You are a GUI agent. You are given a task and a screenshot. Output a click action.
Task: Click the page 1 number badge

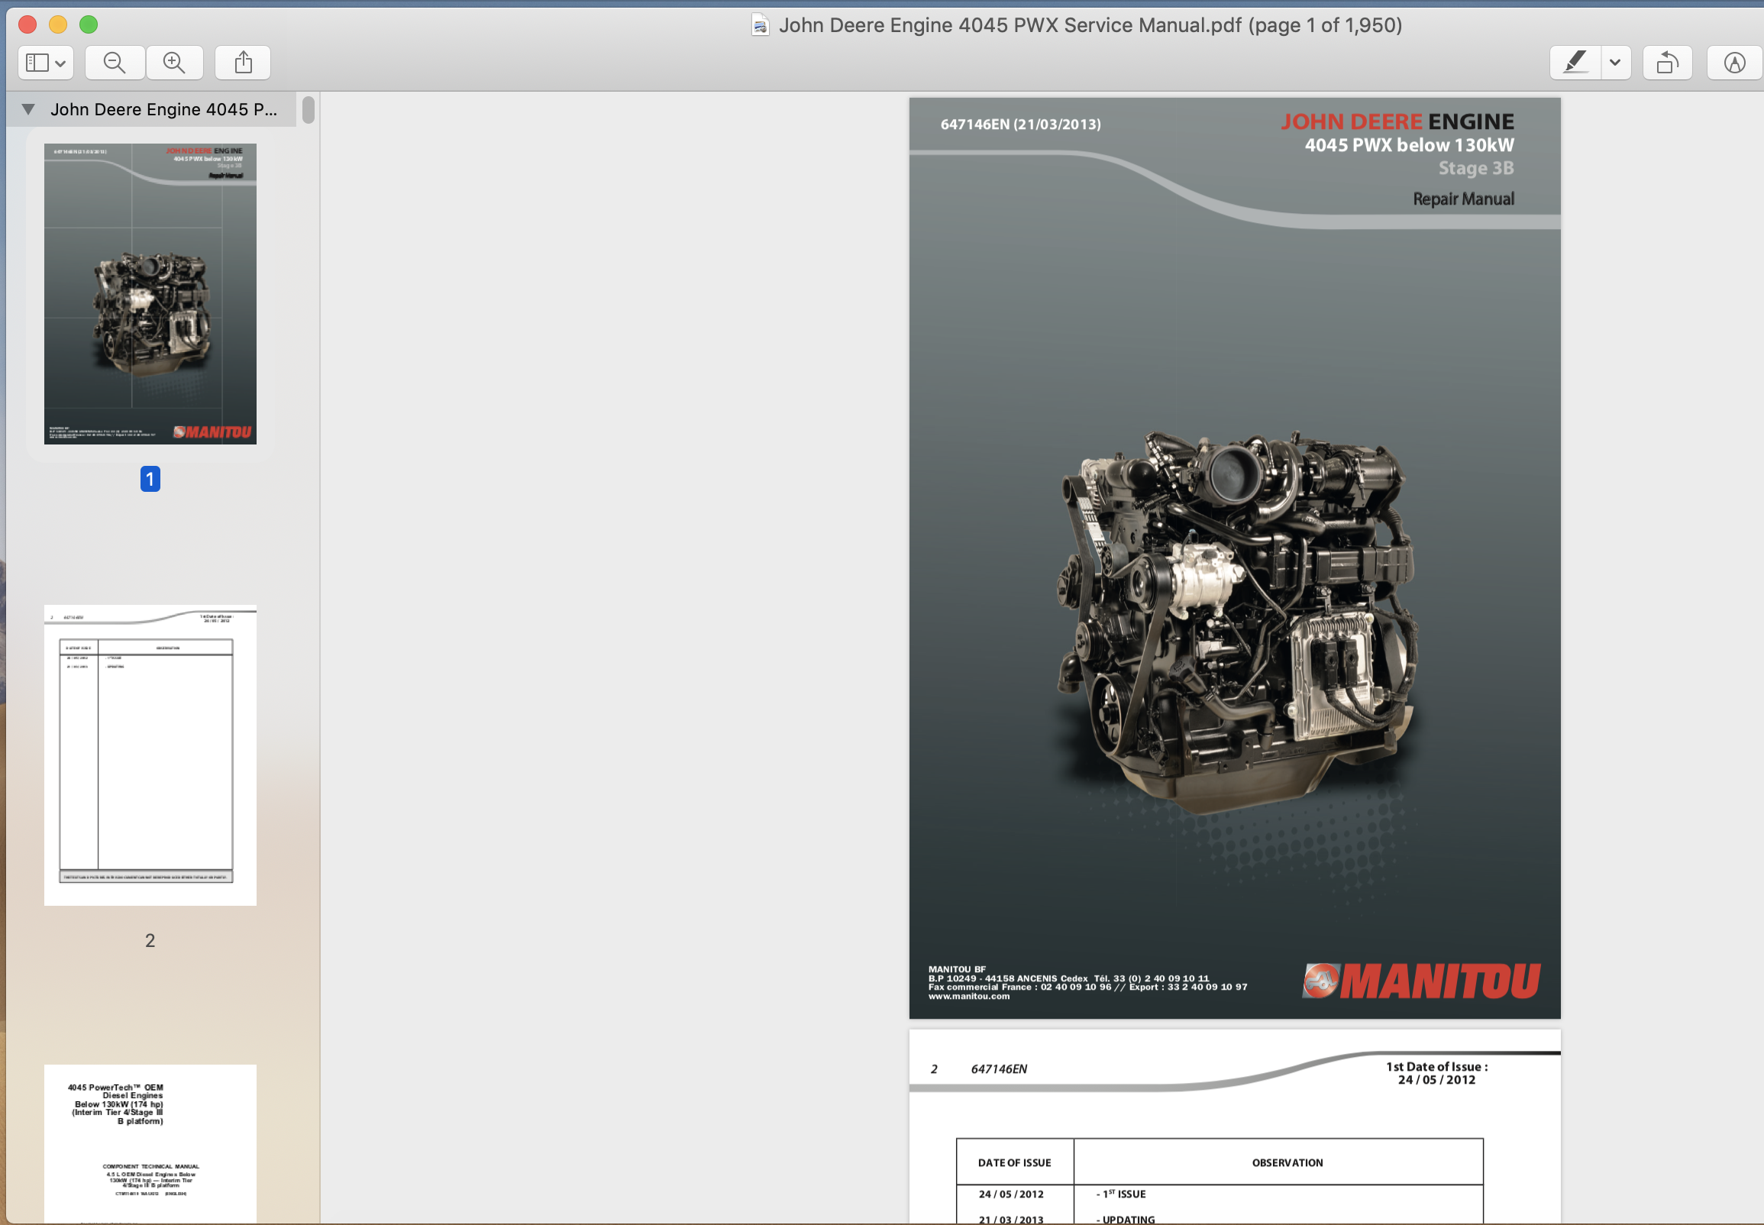pyautogui.click(x=150, y=480)
